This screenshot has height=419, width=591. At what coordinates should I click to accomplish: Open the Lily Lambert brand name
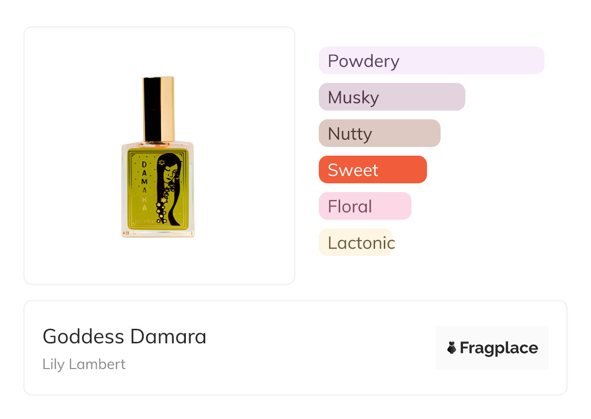pos(84,364)
